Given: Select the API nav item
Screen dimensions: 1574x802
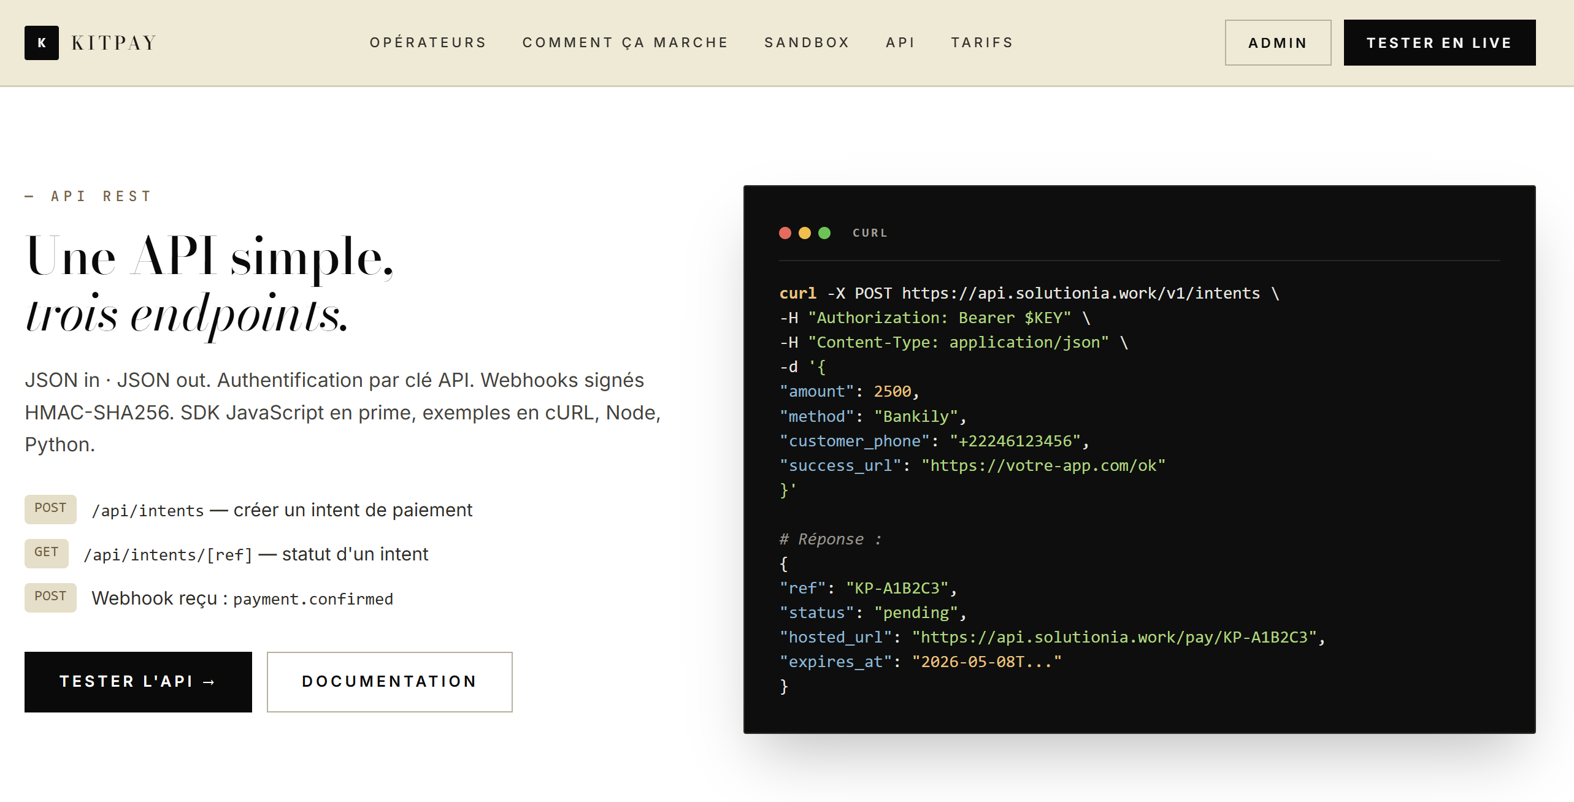Looking at the screenshot, I should (x=900, y=43).
